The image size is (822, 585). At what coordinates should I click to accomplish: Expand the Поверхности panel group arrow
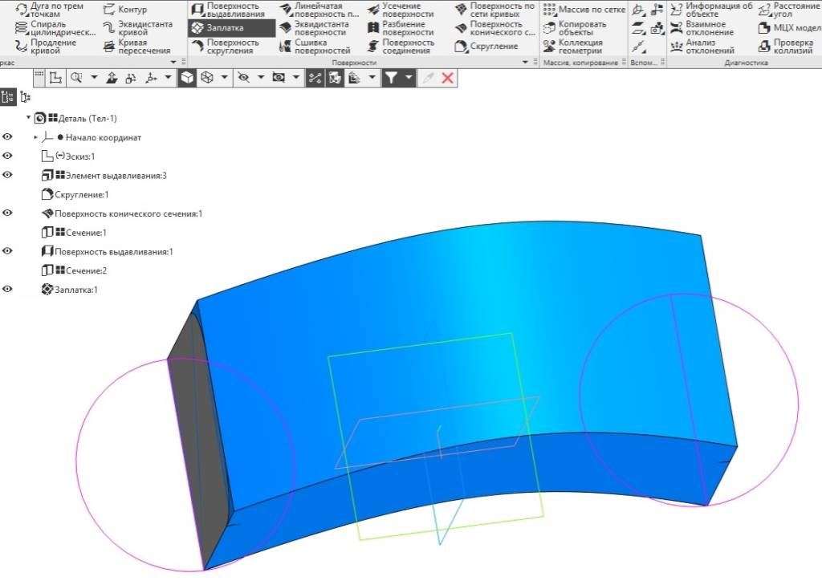pos(525,63)
